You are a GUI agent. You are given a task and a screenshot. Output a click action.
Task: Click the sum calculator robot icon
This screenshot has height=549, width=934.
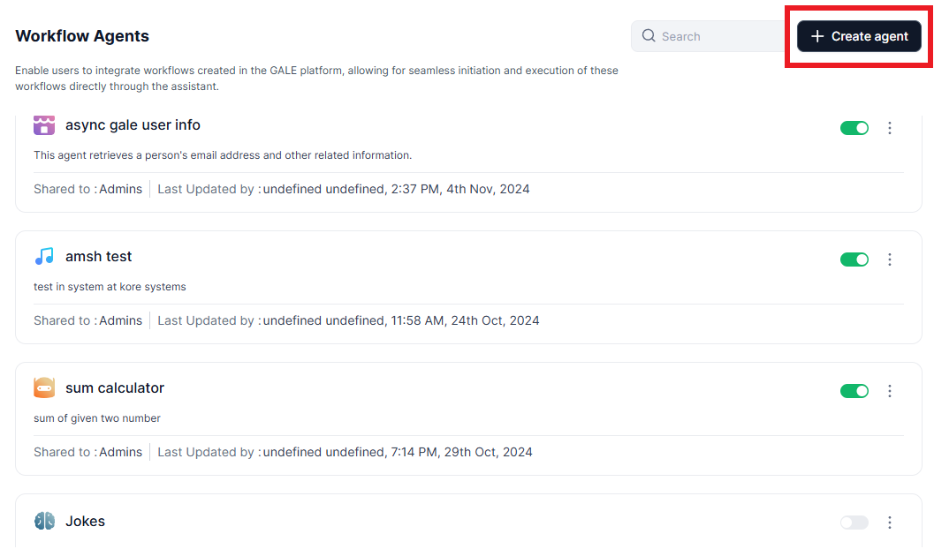(44, 387)
